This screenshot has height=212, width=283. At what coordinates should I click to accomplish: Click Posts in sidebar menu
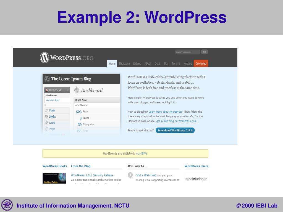(52, 110)
